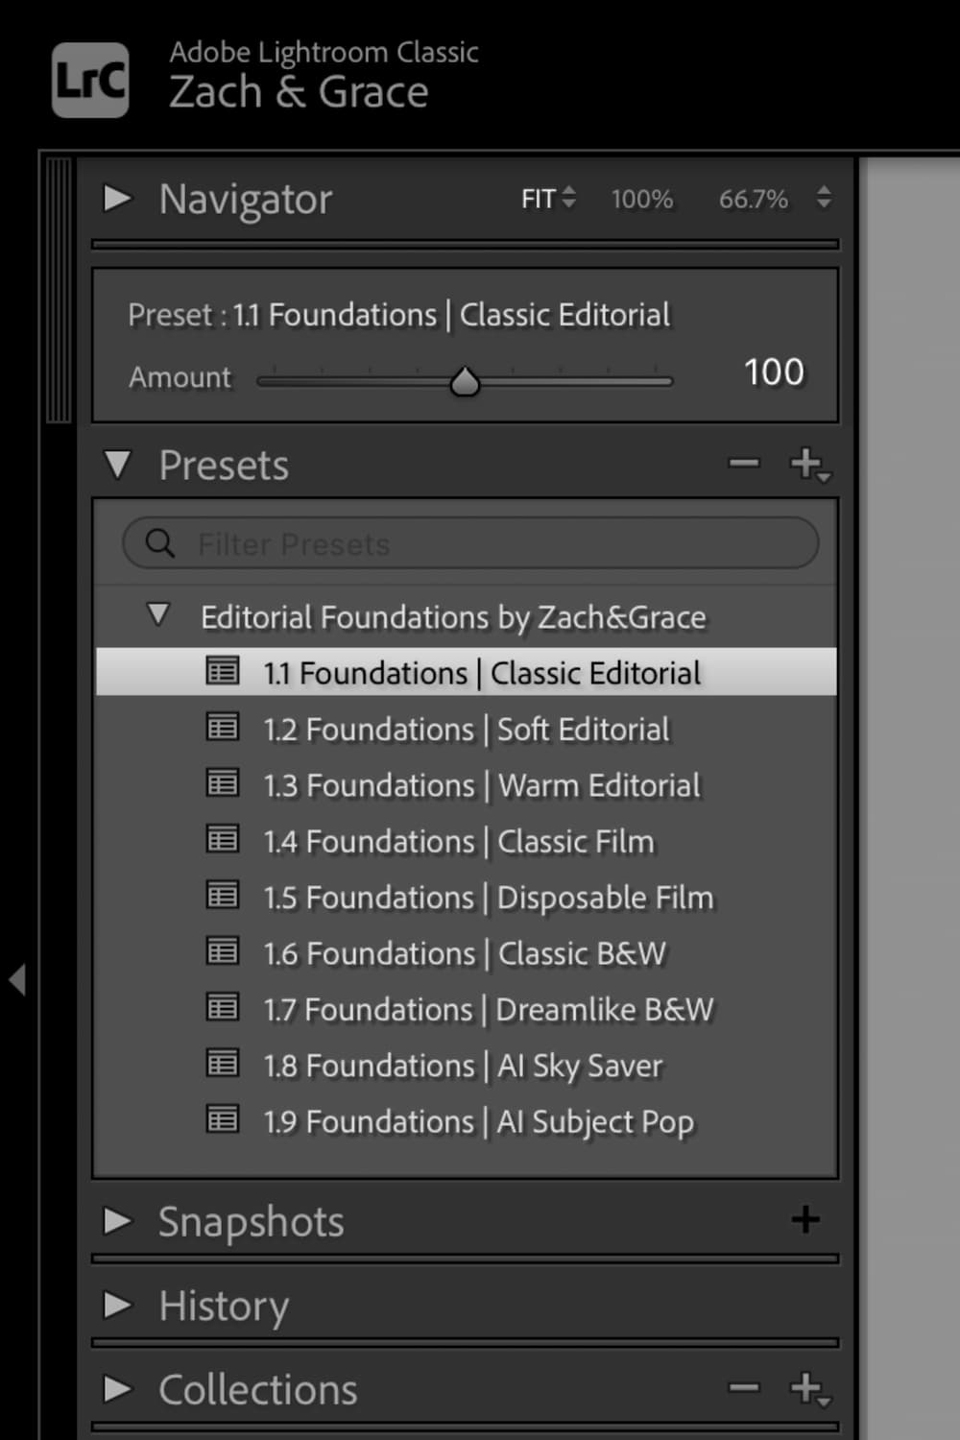Click the preset icon beside 1.6 Classic B&W
The height and width of the screenshot is (1440, 960).
(x=223, y=951)
